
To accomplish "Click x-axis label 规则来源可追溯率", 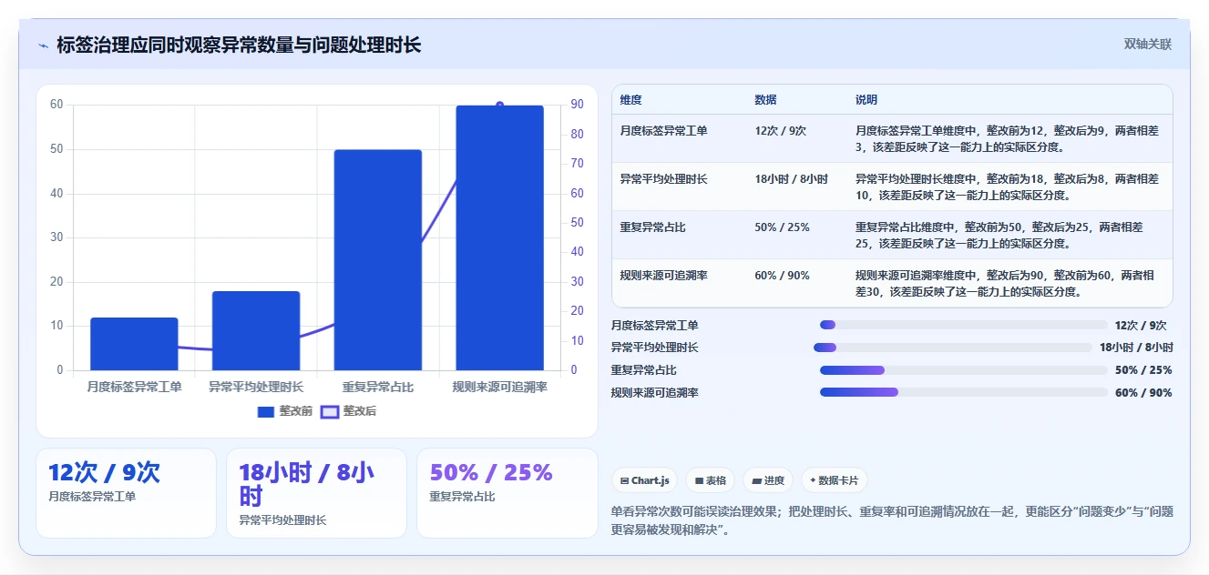I will [500, 387].
